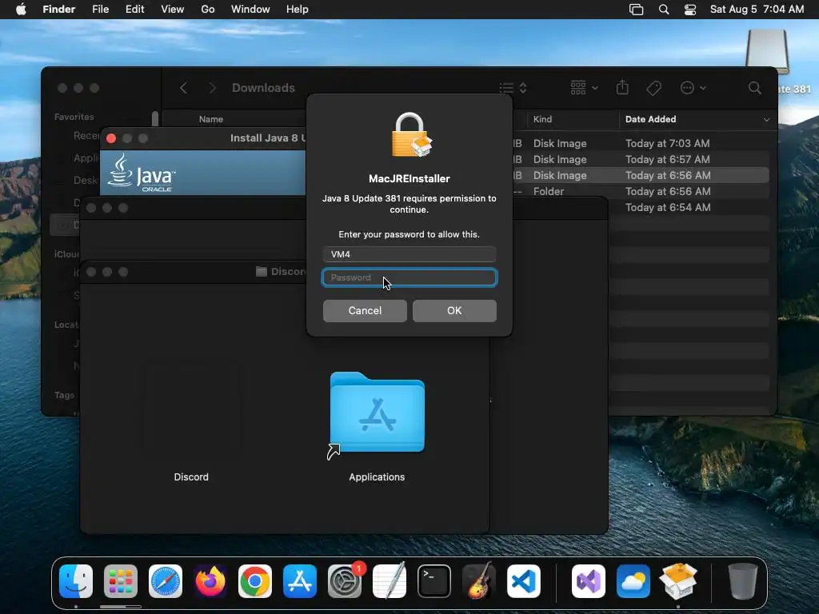Go forward in Downloads Finder window
This screenshot has height=614, width=819.
click(x=211, y=88)
